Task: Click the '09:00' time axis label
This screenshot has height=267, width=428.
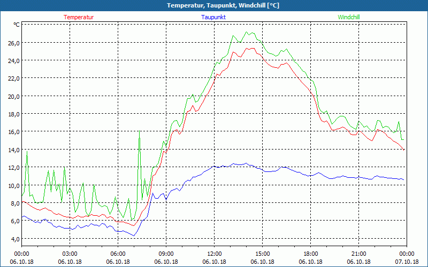Action: point(166,254)
